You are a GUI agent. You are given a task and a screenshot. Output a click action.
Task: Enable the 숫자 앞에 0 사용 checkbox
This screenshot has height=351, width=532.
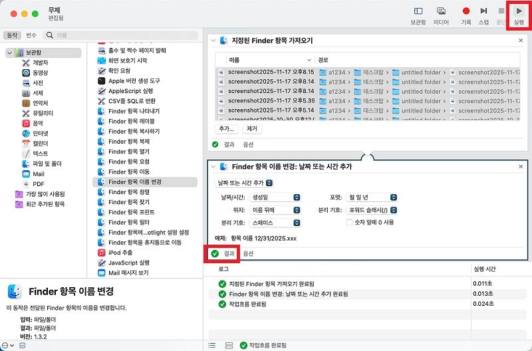click(x=350, y=223)
